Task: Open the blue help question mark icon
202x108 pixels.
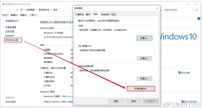Action: coord(199,19)
